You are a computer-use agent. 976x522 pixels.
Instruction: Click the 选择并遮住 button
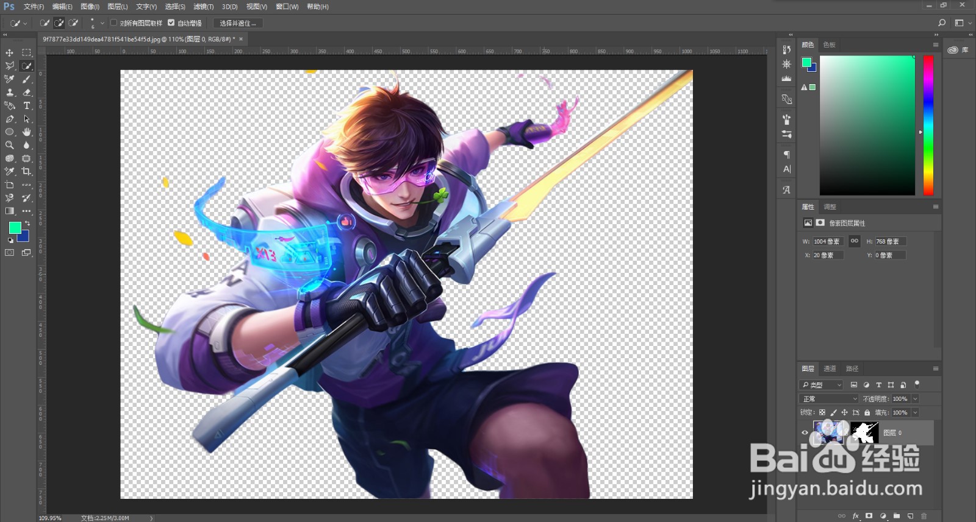pos(238,23)
